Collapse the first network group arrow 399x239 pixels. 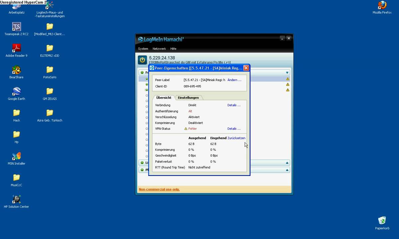287,73
